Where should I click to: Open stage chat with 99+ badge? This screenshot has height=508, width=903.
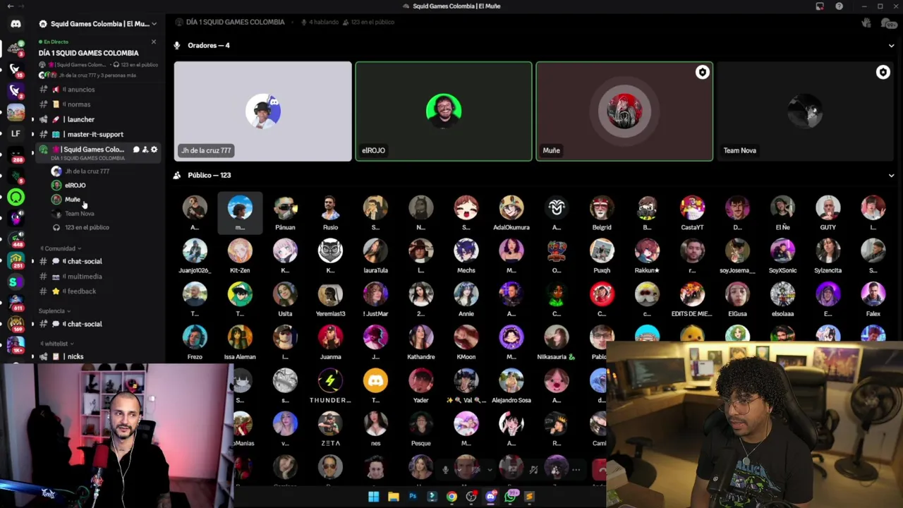889,23
